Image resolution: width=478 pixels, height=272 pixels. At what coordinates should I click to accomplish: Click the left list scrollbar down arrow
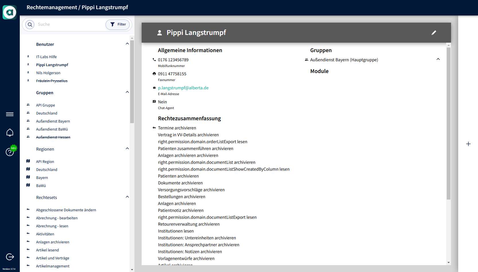tap(132, 269)
